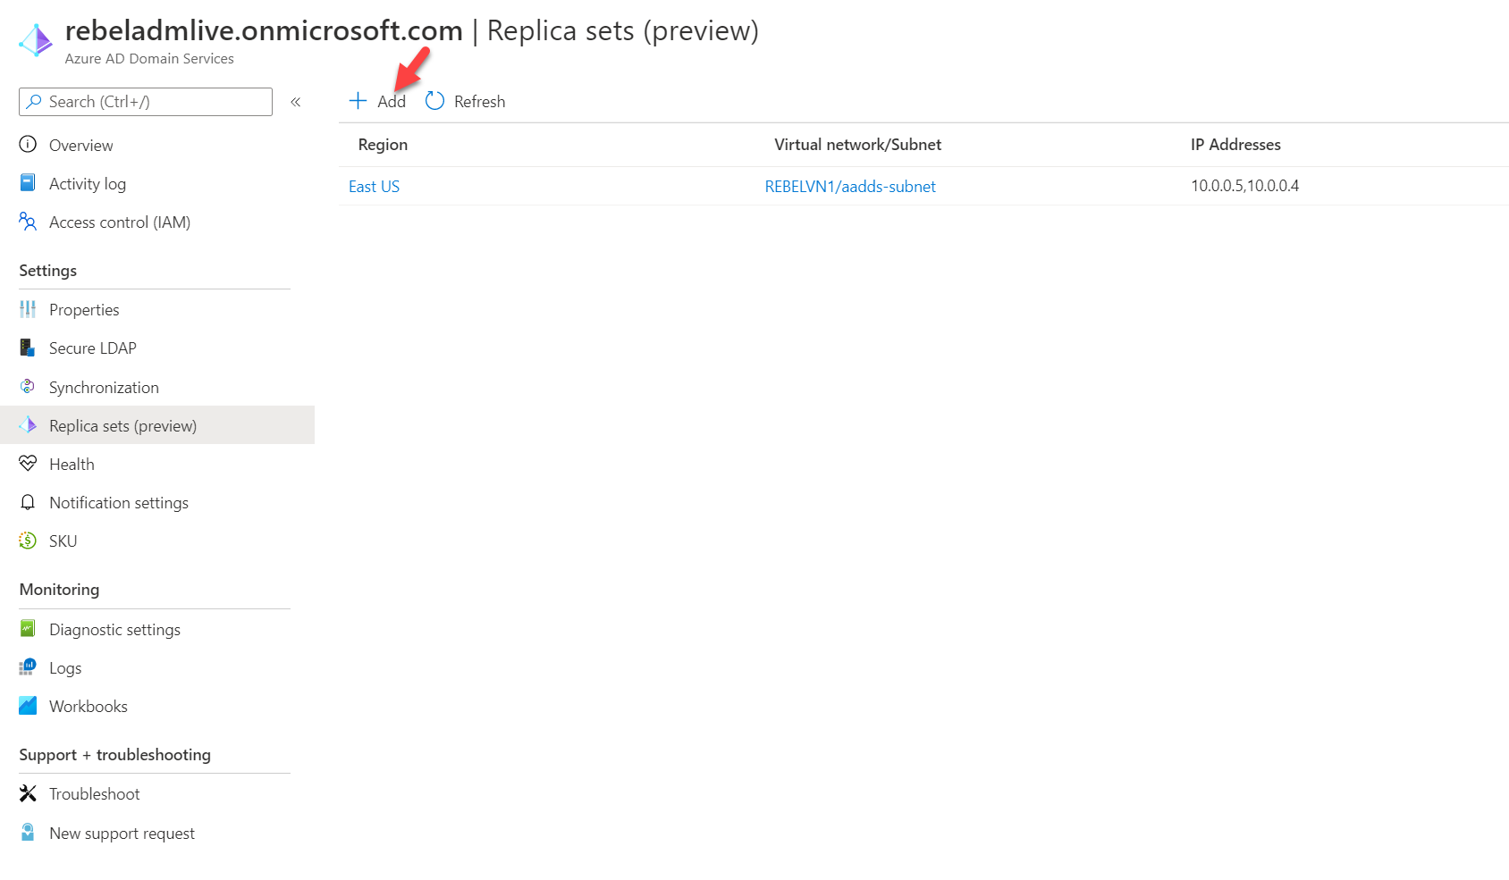Click the New support request icon
This screenshot has width=1509, height=880.
[28, 833]
